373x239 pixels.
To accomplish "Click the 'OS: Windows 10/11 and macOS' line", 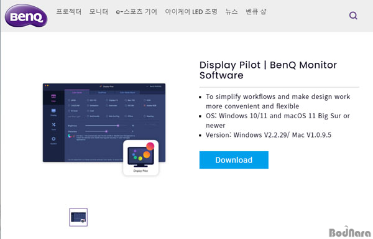I will coord(278,121).
